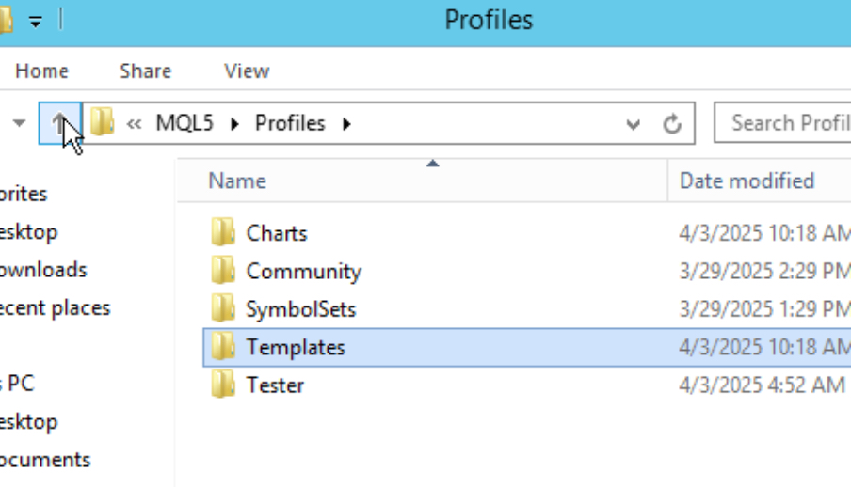Screen dimensions: 851x487
Task: Click the Charts folder icon
Action: tap(223, 232)
